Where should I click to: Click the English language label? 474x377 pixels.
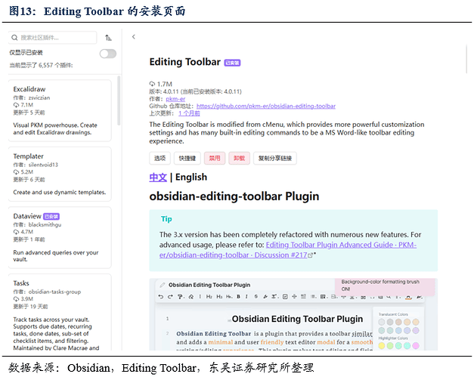click(x=191, y=177)
